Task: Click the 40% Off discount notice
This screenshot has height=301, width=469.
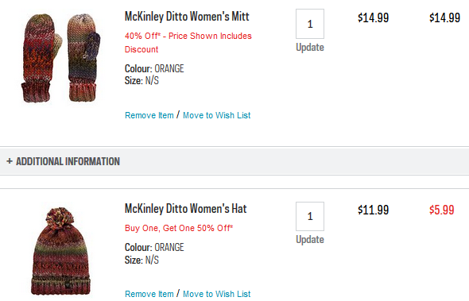Action: pyautogui.click(x=188, y=42)
